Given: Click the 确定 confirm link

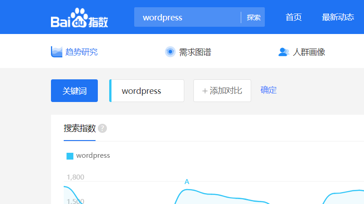Looking at the screenshot, I should click(268, 90).
